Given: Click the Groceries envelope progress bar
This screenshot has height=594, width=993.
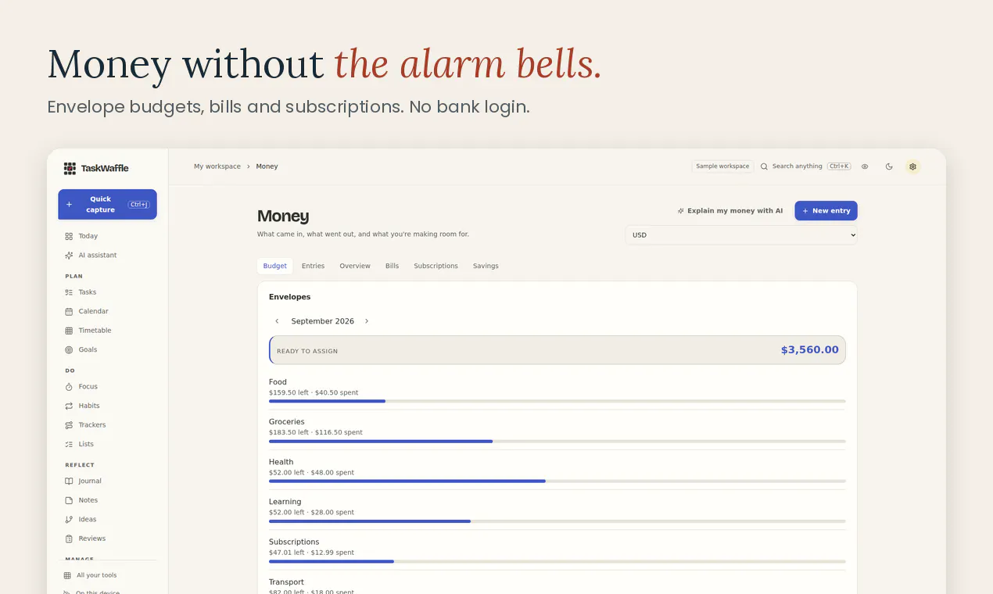Looking at the screenshot, I should point(557,442).
